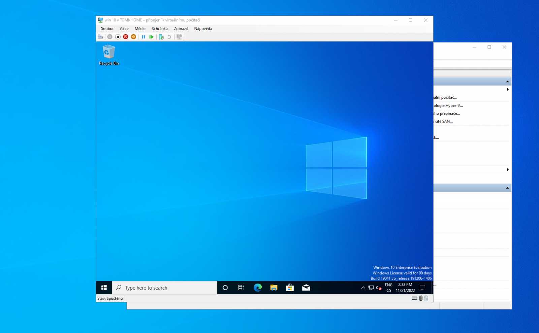The image size is (539, 333).
Task: Click the muted volume tray icon
Action: pos(379,288)
